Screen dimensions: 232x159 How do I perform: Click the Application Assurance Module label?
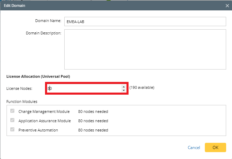[x=45, y=121]
